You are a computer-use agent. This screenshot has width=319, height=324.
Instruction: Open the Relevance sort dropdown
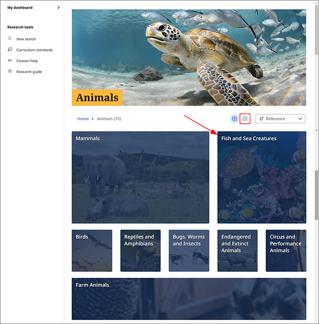click(x=280, y=119)
